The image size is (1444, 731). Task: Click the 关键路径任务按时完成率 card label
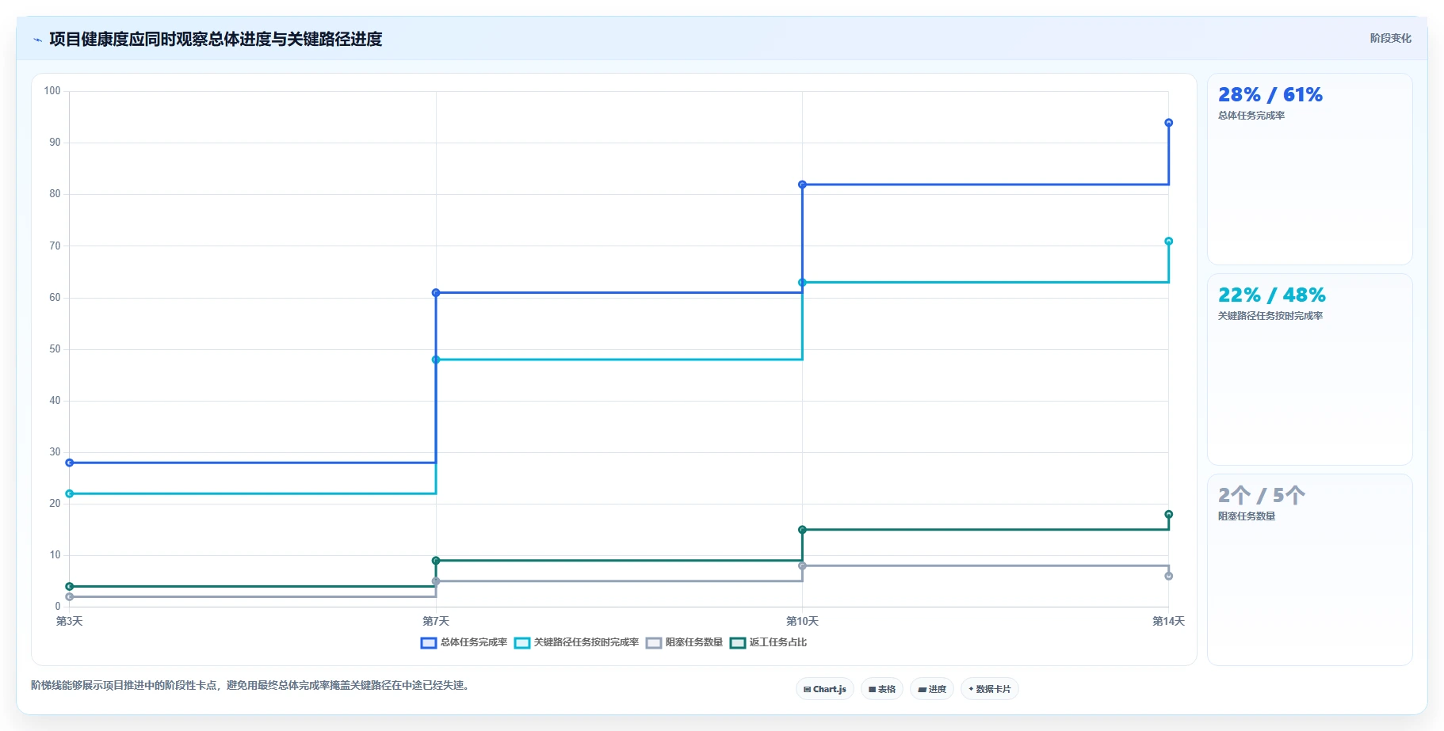coord(1270,316)
